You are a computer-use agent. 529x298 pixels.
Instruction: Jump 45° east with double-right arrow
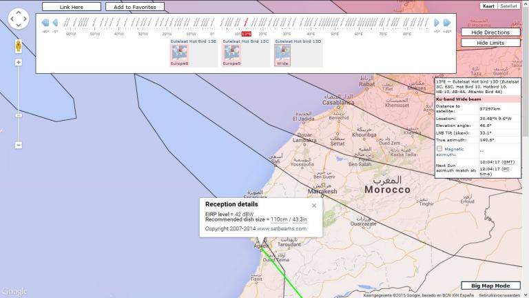coord(446,23)
